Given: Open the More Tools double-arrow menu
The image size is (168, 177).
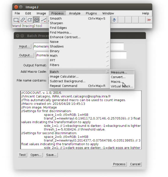Looking at the screenshot, I should point(149,20).
